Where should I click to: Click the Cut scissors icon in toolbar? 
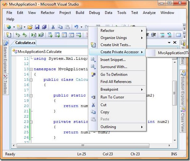pyautogui.click(x=53, y=27)
